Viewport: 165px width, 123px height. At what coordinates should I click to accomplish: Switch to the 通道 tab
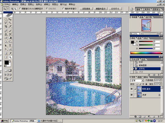point(140,77)
